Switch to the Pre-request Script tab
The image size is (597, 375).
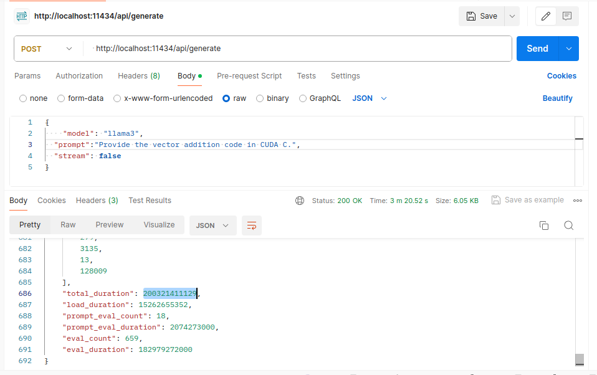coord(249,75)
